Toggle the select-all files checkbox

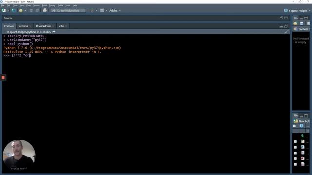(294, 126)
